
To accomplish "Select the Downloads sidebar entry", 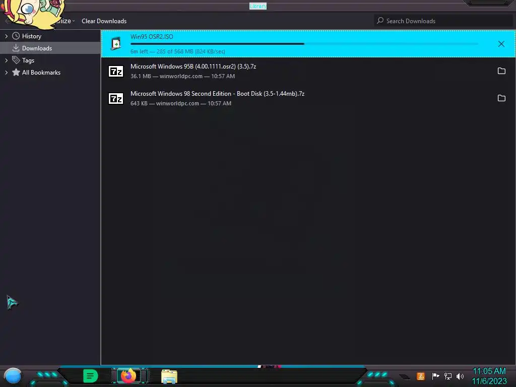I will click(x=50, y=48).
